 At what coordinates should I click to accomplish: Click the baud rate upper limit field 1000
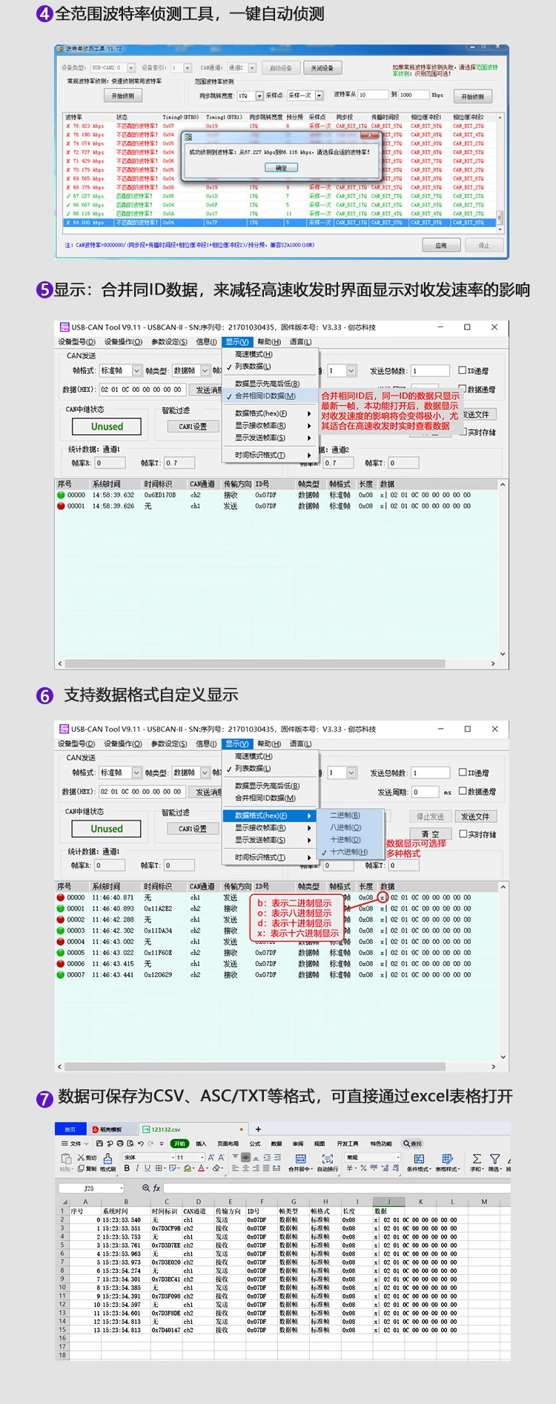click(414, 94)
